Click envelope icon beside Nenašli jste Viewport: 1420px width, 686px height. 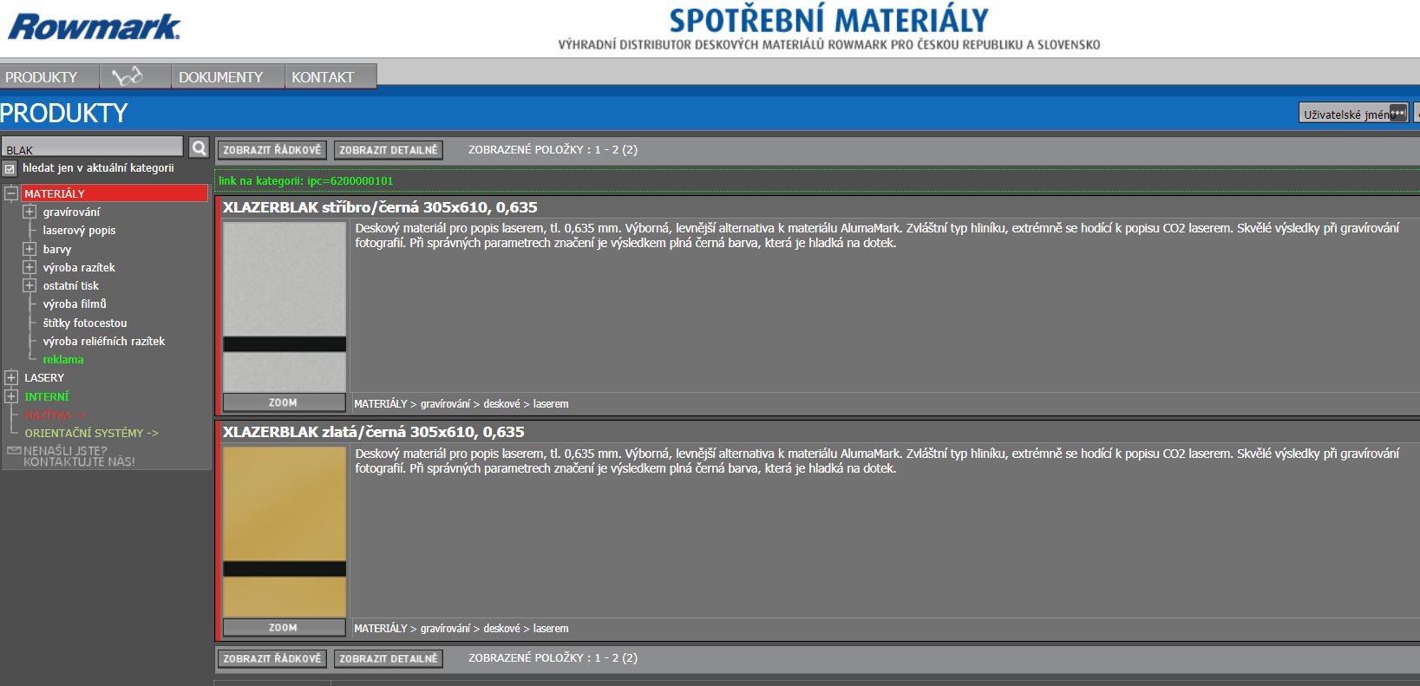(14, 451)
